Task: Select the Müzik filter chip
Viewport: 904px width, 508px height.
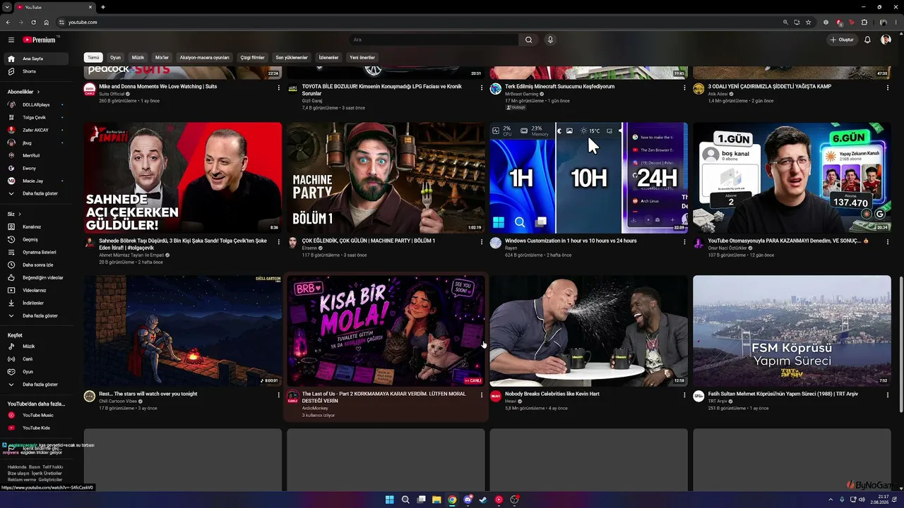Action: click(138, 57)
